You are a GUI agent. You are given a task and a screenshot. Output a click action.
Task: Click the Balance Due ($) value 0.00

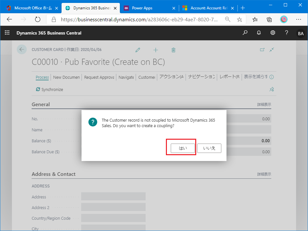coord(266,152)
